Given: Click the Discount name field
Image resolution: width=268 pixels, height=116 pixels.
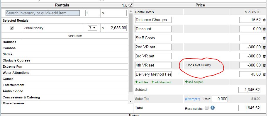Looking at the screenshot, I should [x=153, y=29].
